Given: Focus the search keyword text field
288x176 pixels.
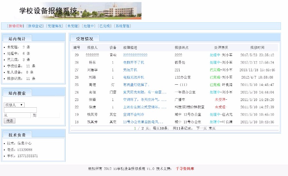Looking at the screenshot, I should [20, 110].
